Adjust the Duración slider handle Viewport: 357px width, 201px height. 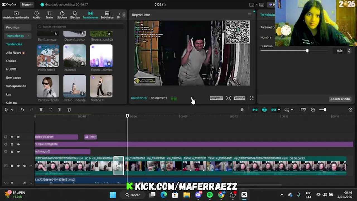click(307, 51)
